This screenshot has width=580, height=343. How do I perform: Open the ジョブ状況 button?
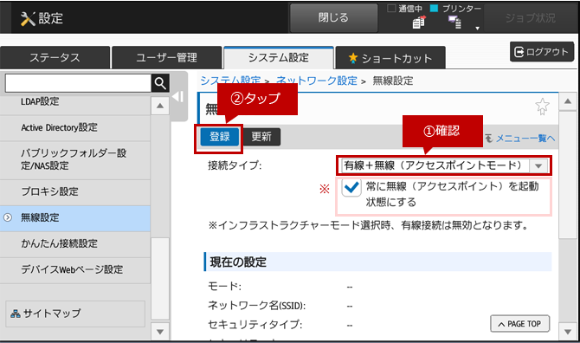(531, 18)
